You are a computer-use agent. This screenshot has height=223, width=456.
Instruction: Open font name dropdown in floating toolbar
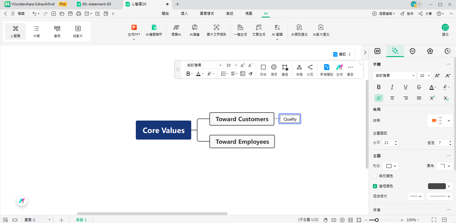pyautogui.click(x=204, y=65)
